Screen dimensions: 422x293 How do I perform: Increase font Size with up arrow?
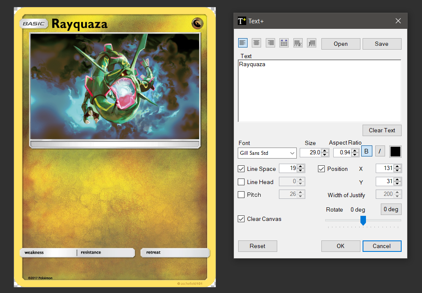pos(325,151)
